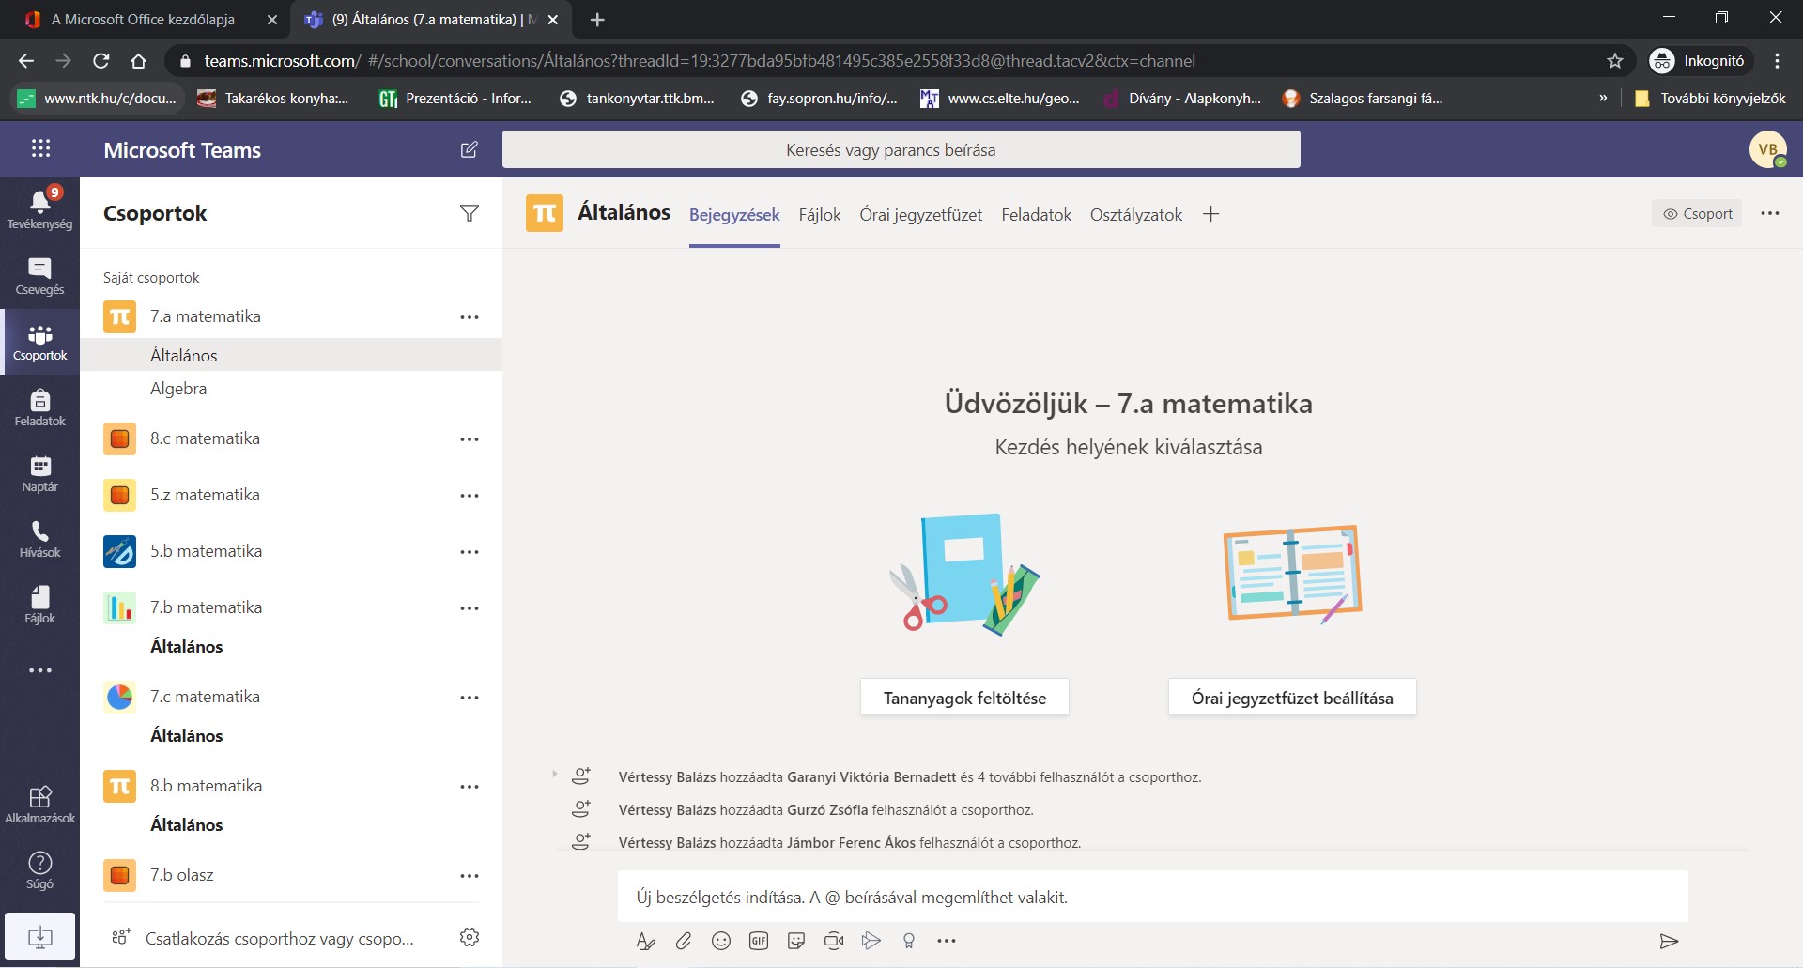
Task: Open a new browser tab
Action: point(597,20)
